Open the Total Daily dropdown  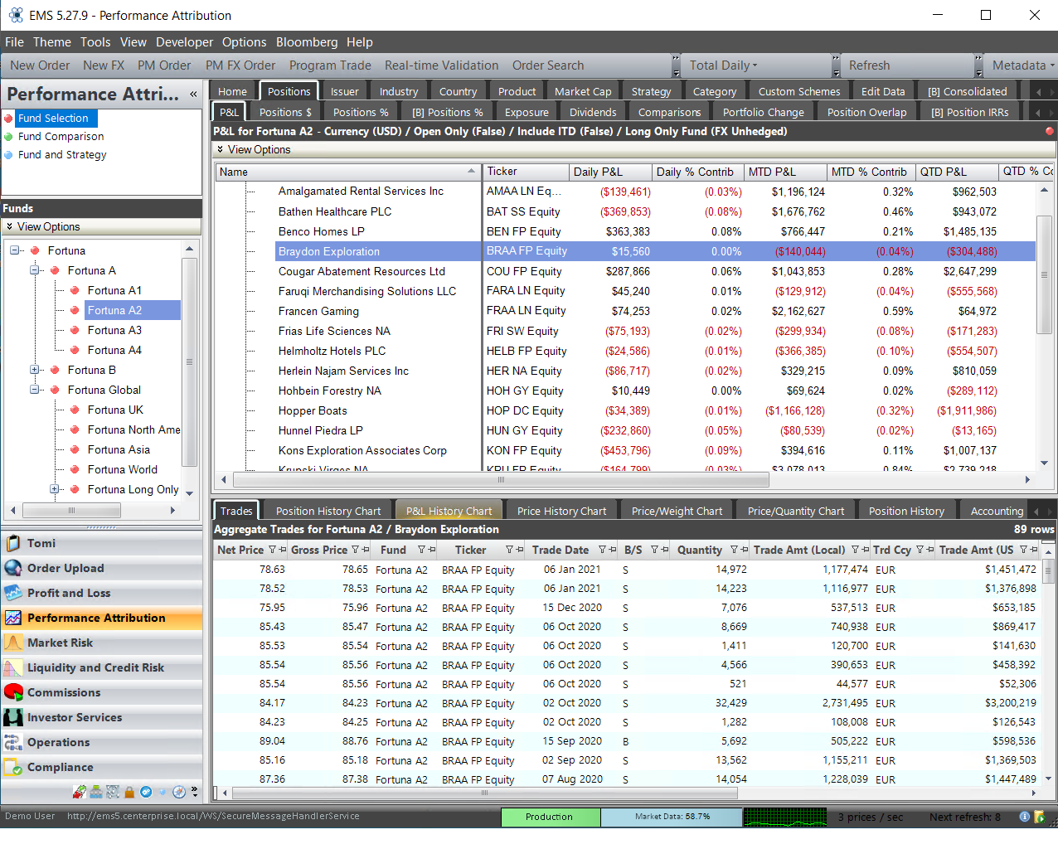[723, 65]
